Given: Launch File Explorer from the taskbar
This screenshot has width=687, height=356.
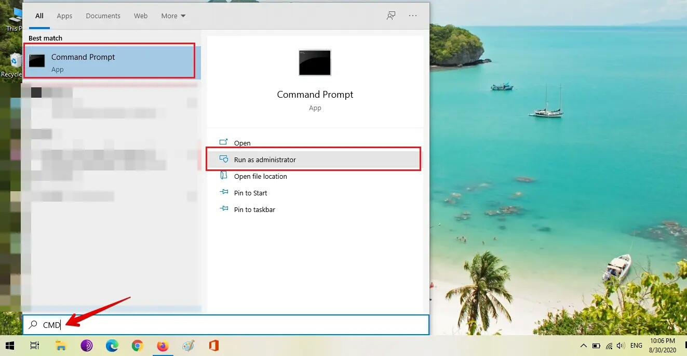Looking at the screenshot, I should [61, 346].
